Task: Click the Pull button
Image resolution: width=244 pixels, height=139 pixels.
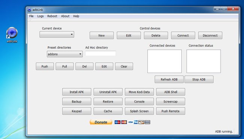Action: [x=65, y=66]
